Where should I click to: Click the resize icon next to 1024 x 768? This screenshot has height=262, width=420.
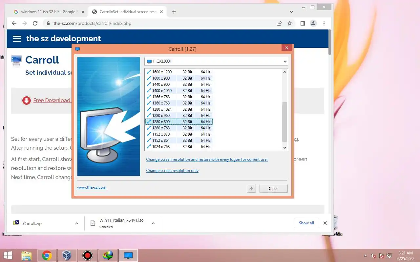pos(149,147)
